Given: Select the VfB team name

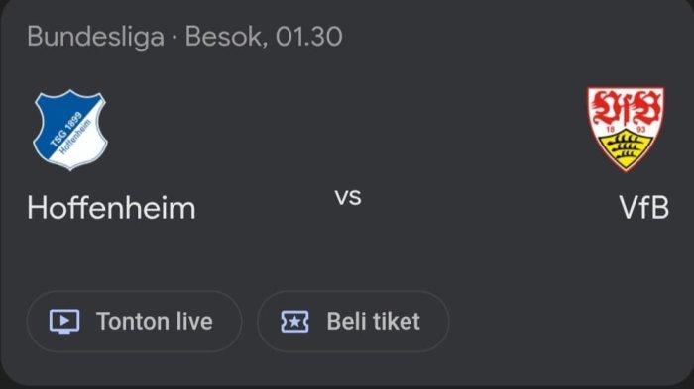Looking at the screenshot, I should 644,207.
